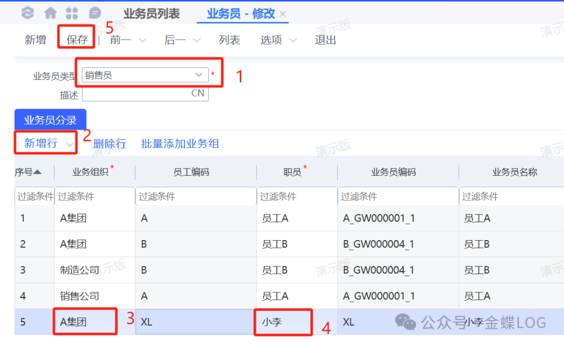Select the 业务员分录 tab
This screenshot has width=564, height=345.
click(50, 120)
